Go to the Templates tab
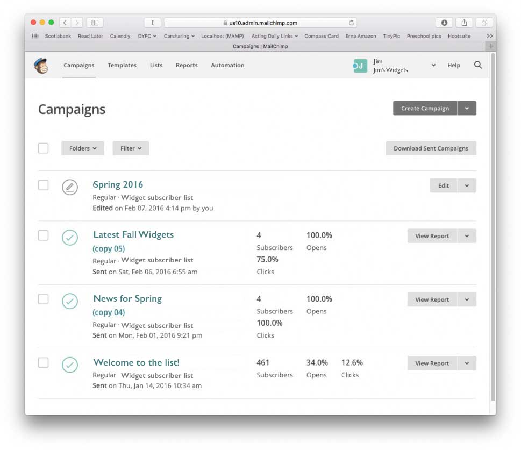The height and width of the screenshot is (450, 521). 122,65
